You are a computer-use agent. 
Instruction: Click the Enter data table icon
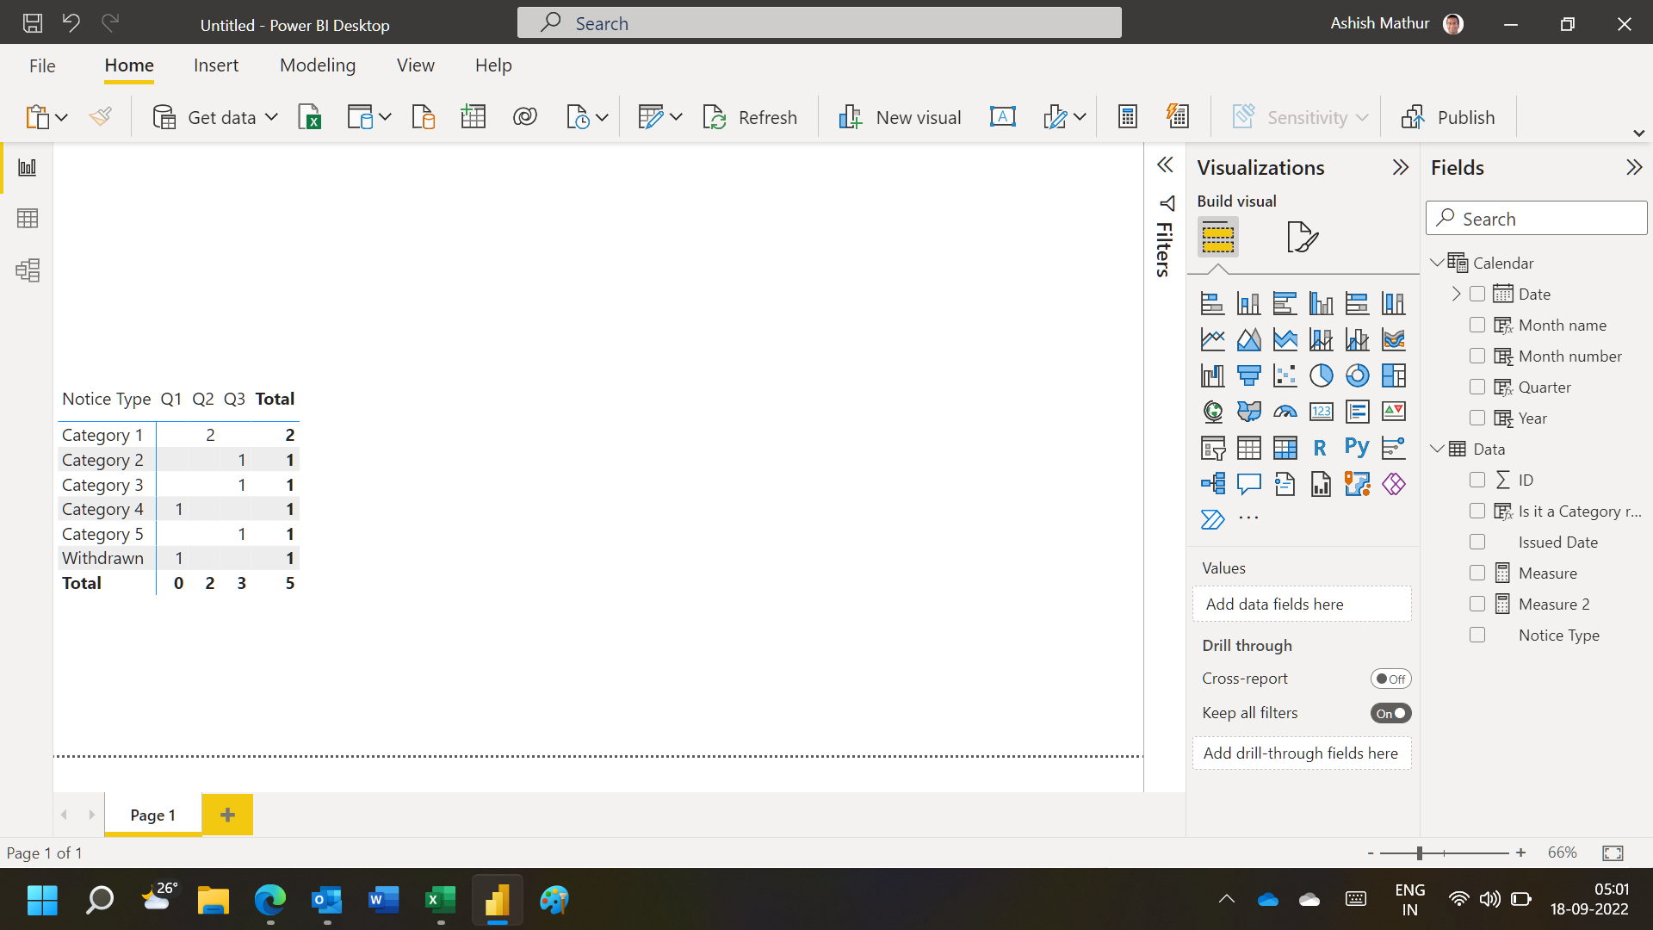pos(474,117)
